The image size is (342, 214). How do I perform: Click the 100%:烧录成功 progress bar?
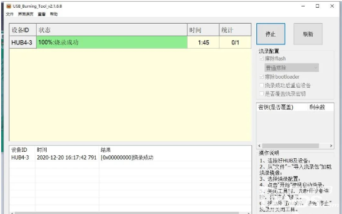click(x=112, y=42)
